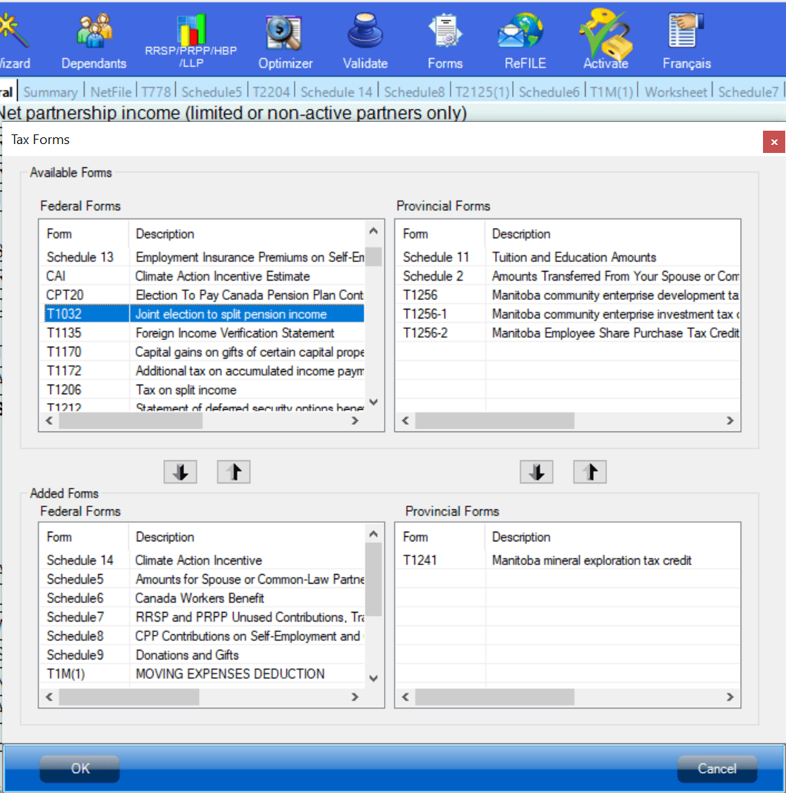
Task: Open the Wizard tool
Action: 11,37
